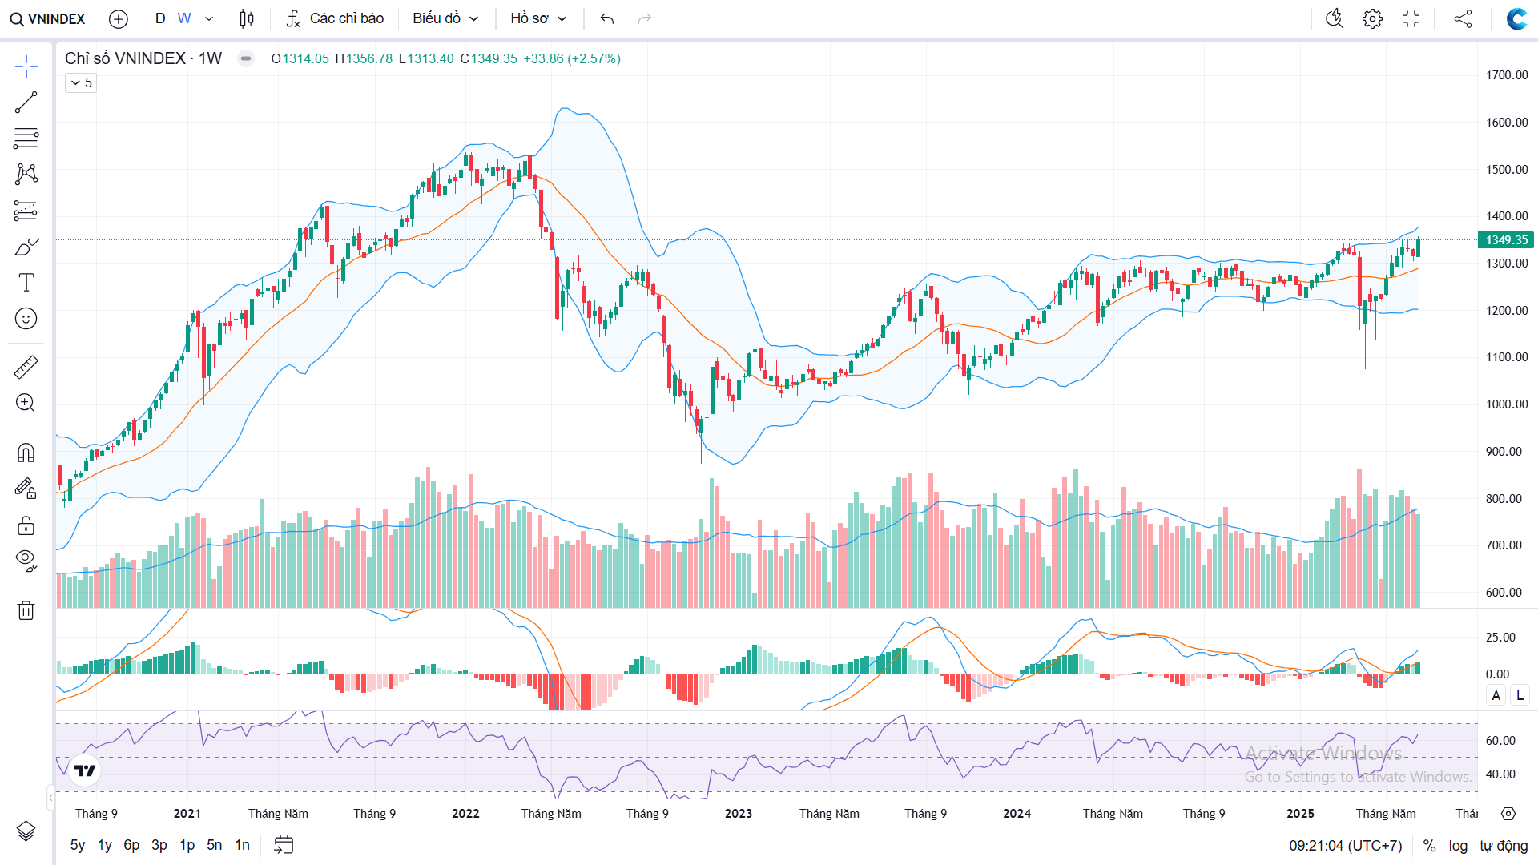Select the trend line drawing tool
Image resolution: width=1538 pixels, height=865 pixels.
26,103
